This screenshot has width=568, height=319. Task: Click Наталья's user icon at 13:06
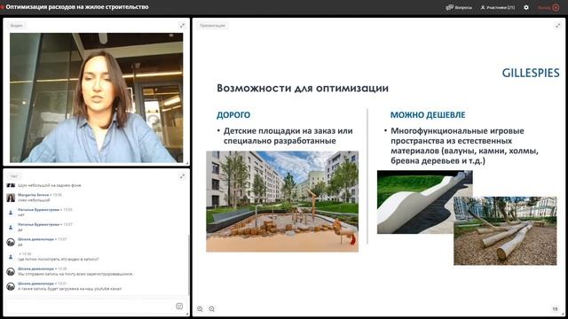click(11, 213)
